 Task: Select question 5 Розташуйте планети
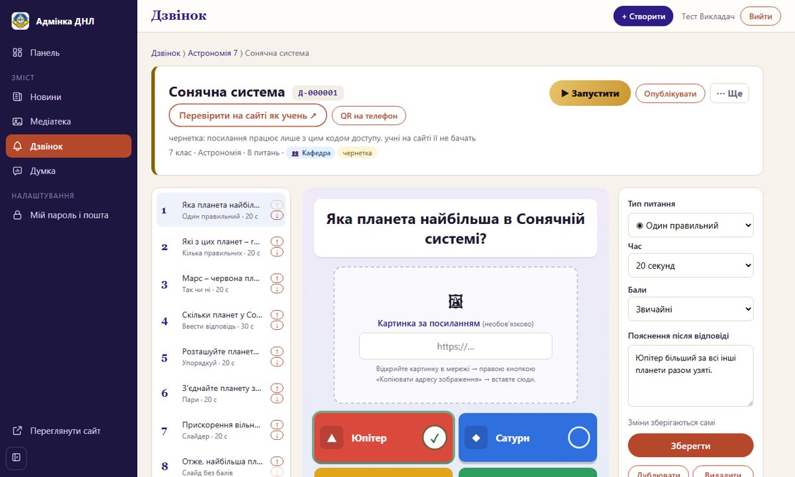(221, 356)
